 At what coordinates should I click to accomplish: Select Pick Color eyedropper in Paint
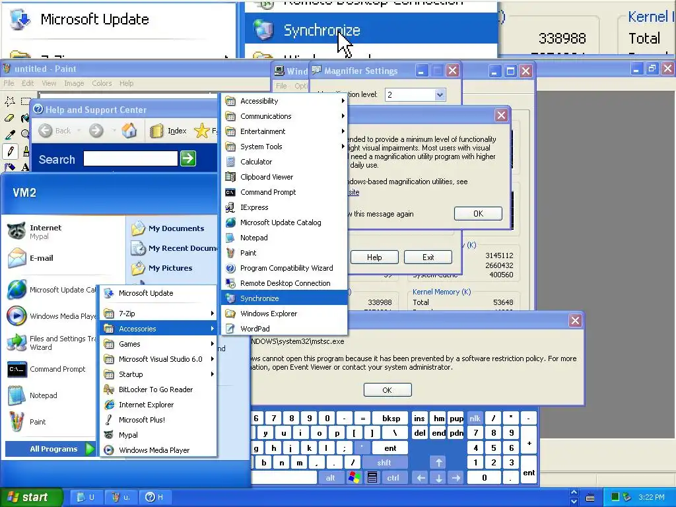pyautogui.click(x=10, y=135)
